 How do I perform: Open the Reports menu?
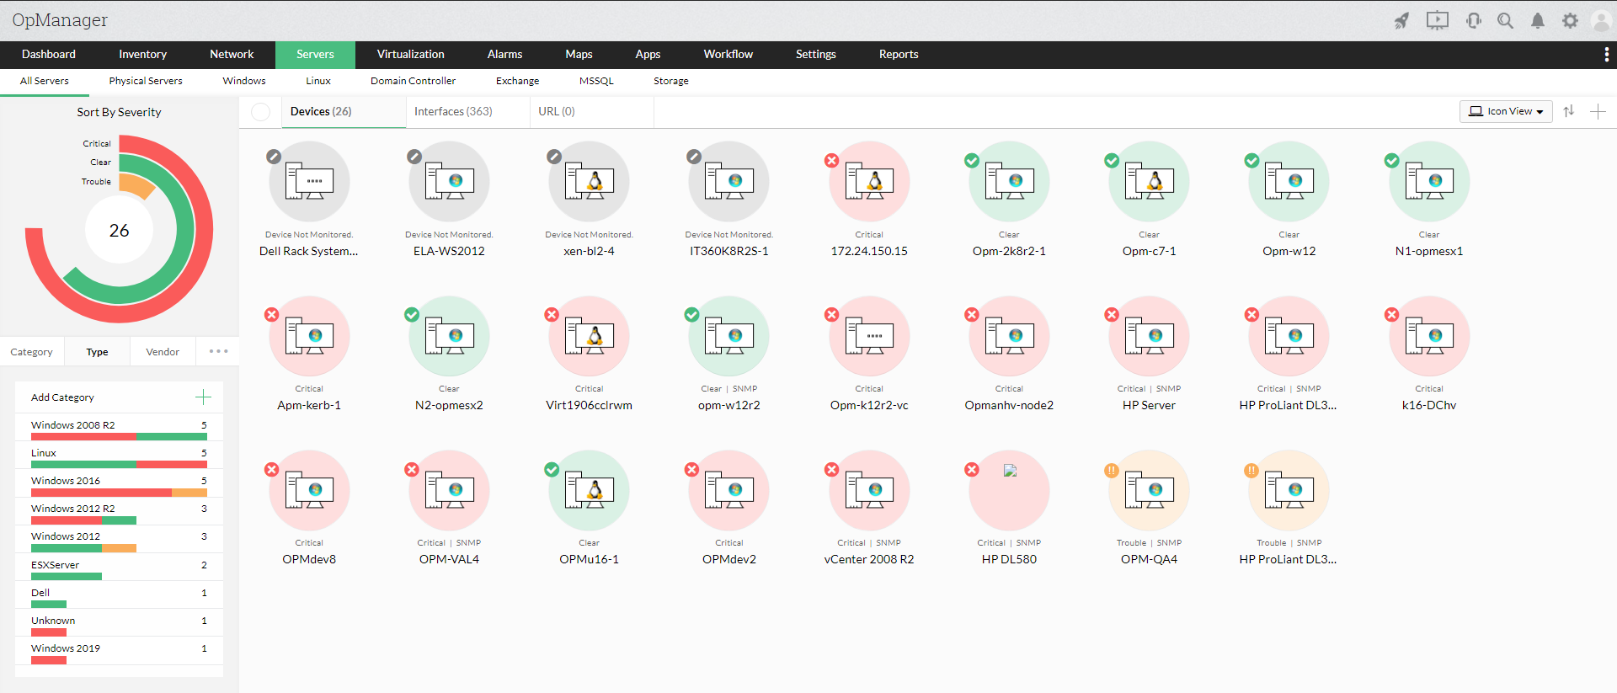click(x=899, y=54)
